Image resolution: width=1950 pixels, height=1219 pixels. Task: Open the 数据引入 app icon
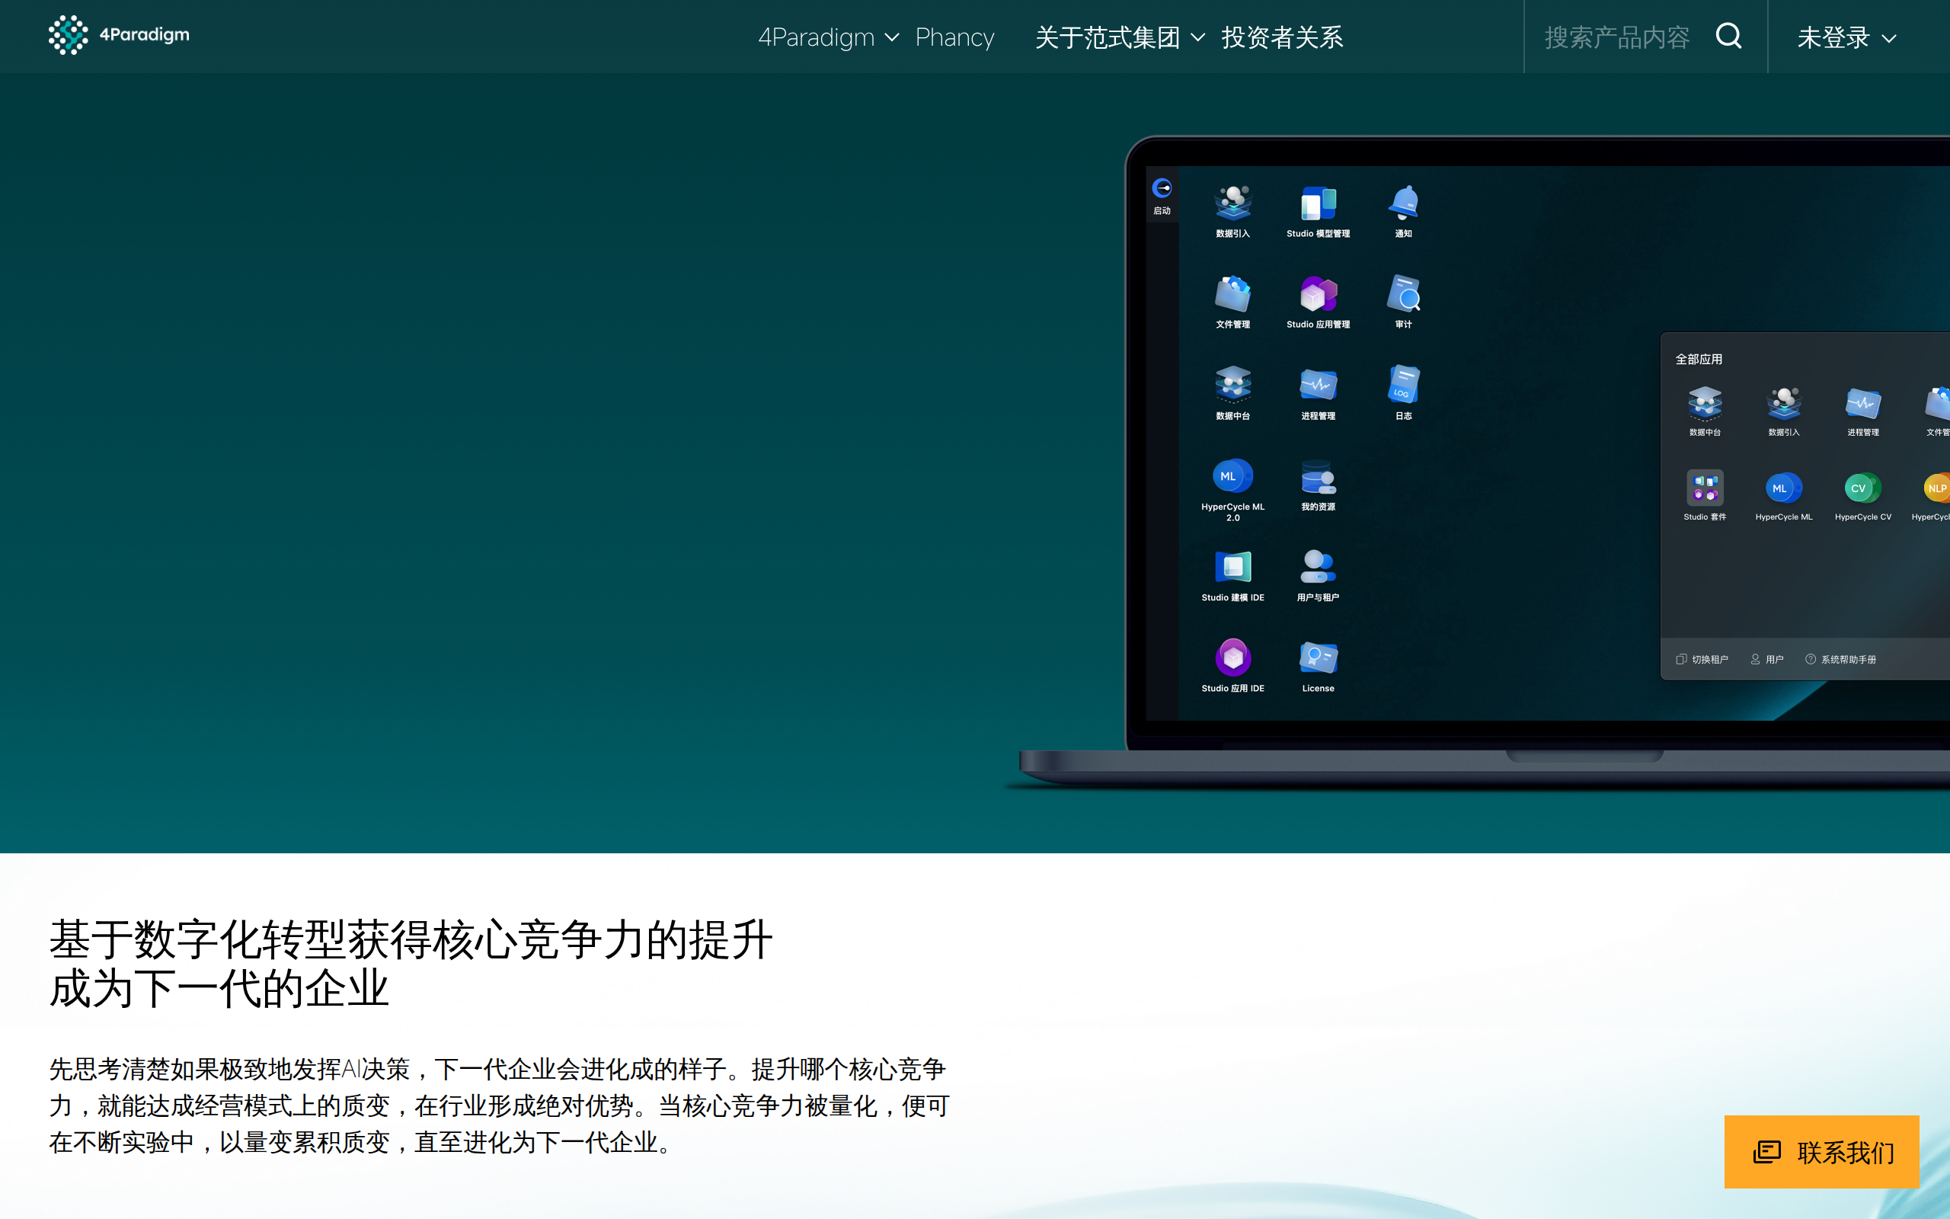coord(1232,203)
